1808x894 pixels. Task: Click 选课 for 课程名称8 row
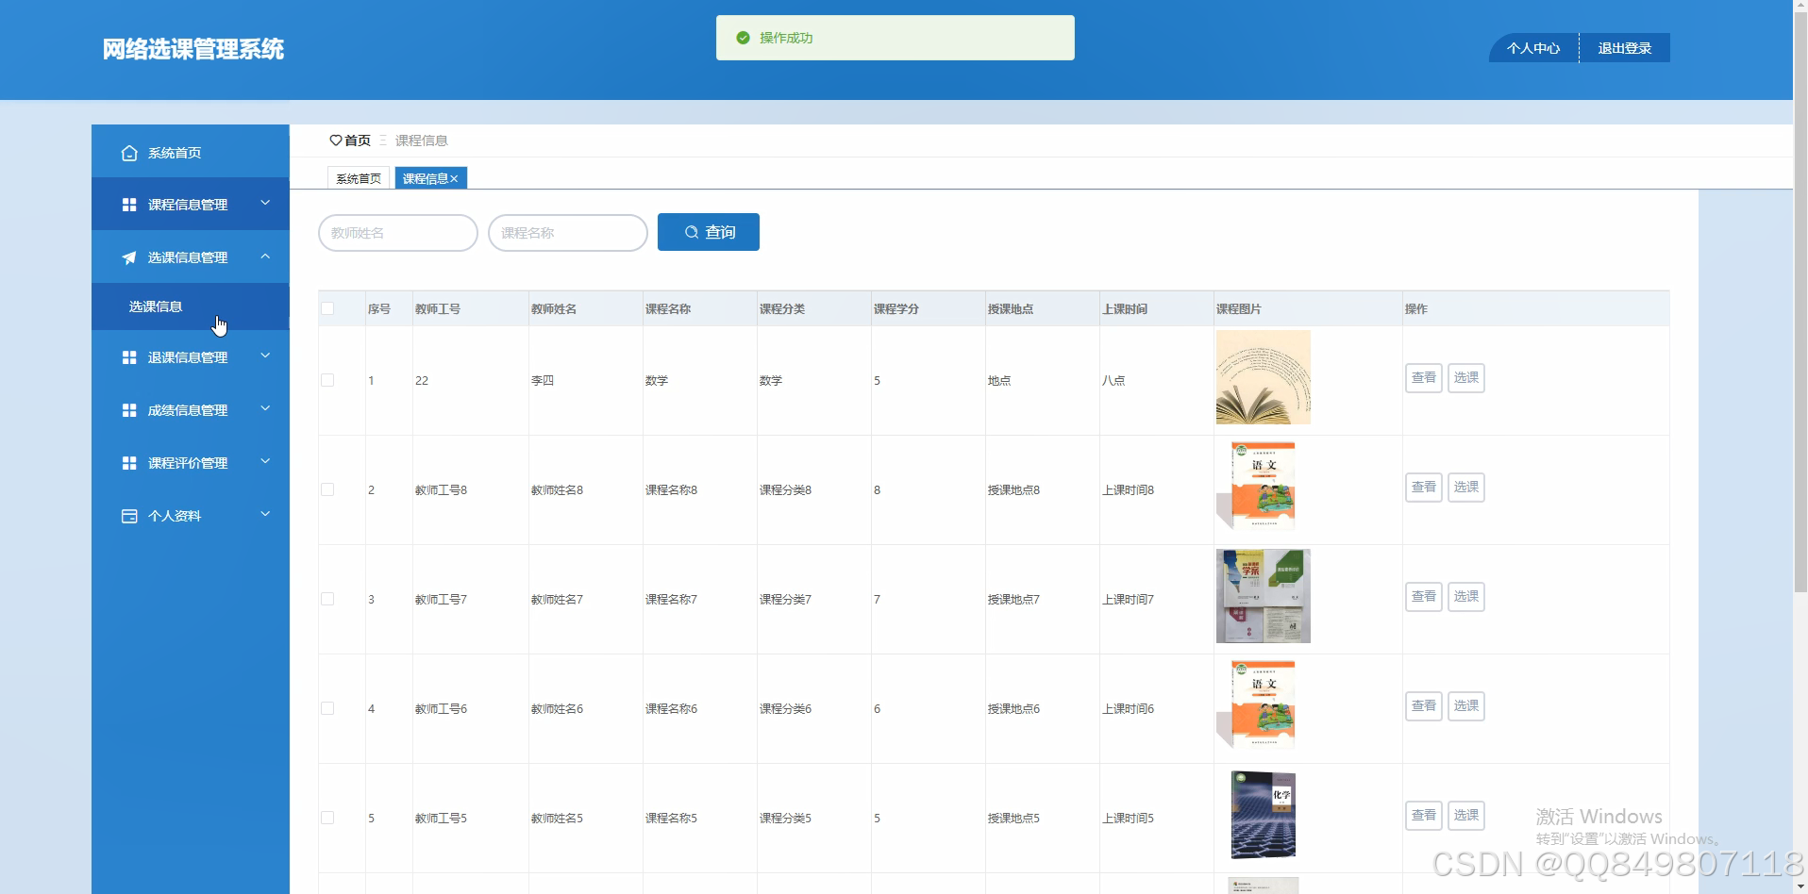click(x=1466, y=488)
